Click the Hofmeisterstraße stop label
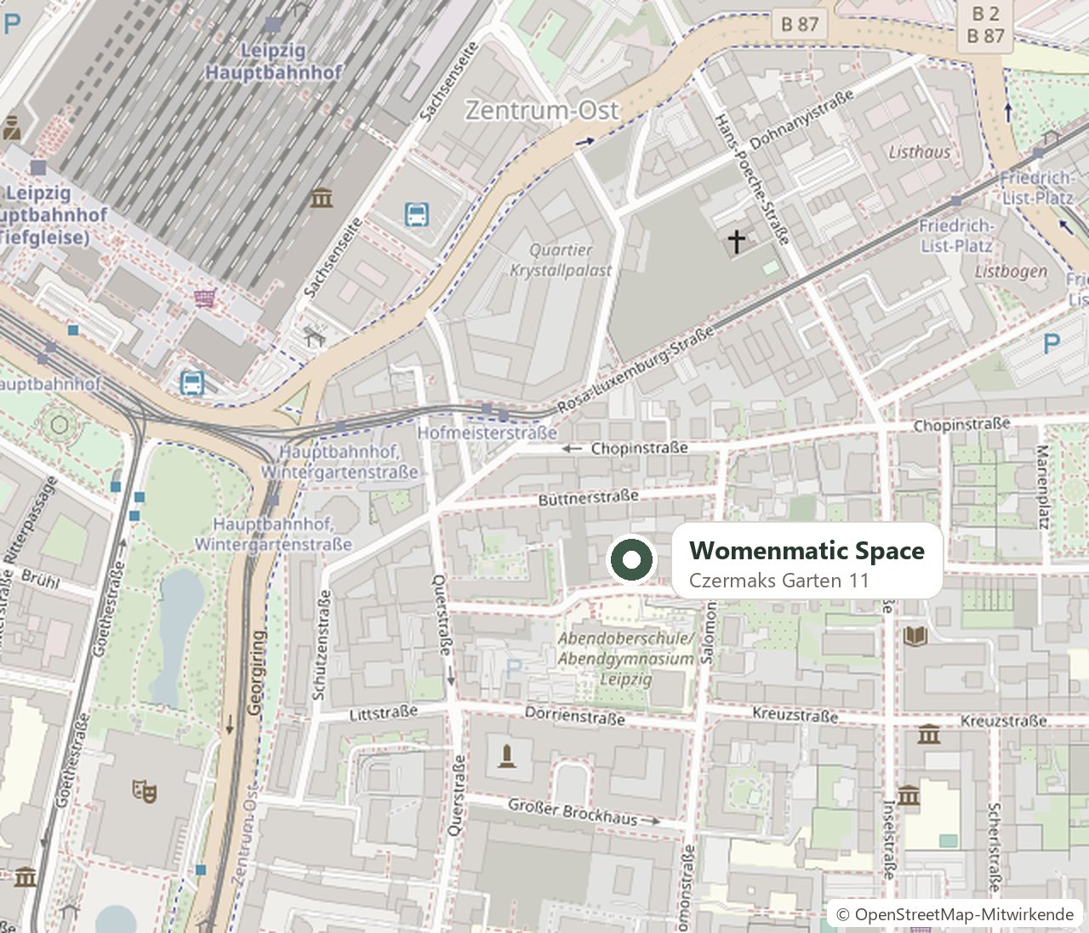1089x933 pixels. tap(487, 432)
